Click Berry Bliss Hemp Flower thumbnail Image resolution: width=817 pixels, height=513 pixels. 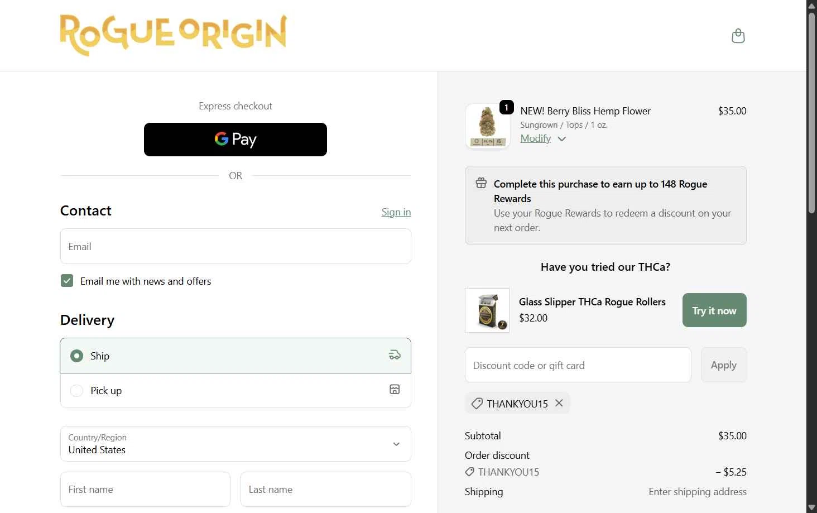pos(487,126)
